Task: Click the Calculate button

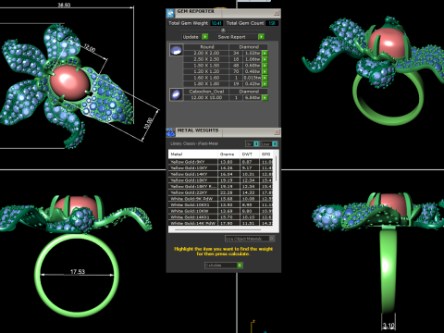Action: 224,265
